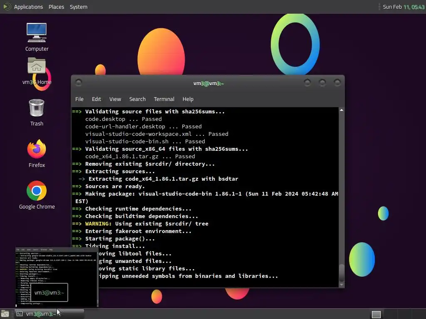Click 'code_x64_1.86.1.tar.gz ... Passed' line
This screenshot has height=319, width=426.
(x=140, y=157)
